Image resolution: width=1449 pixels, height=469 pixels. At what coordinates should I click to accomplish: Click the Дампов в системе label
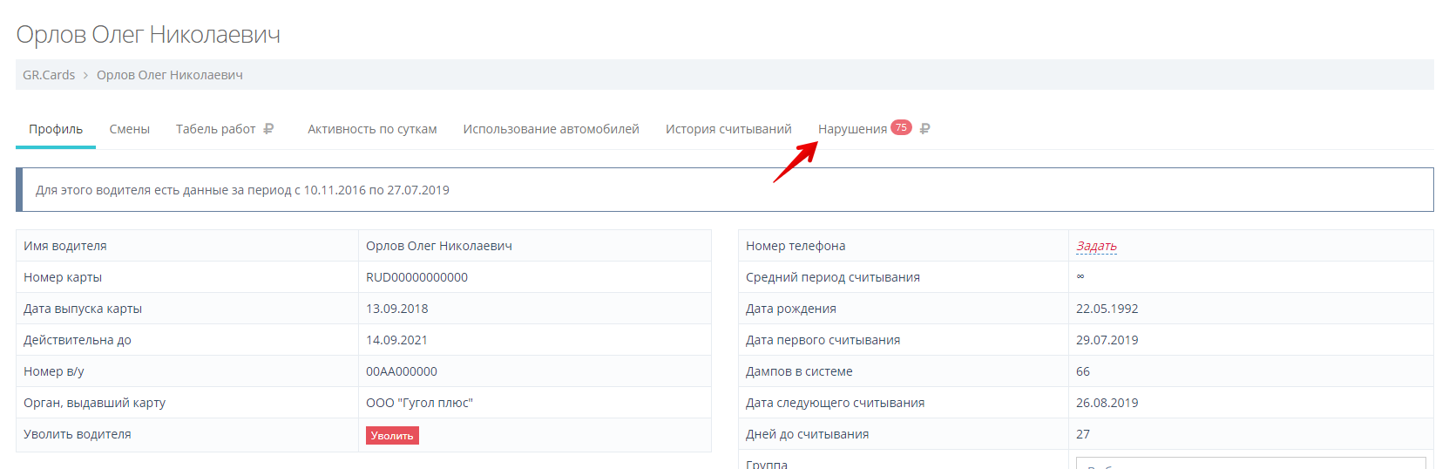799,371
